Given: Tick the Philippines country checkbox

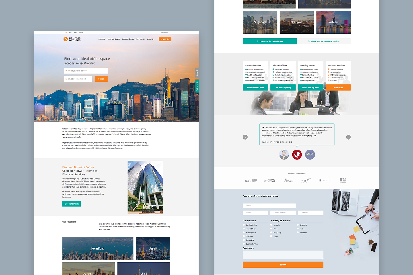Looking at the screenshot, I should tap(298, 233).
